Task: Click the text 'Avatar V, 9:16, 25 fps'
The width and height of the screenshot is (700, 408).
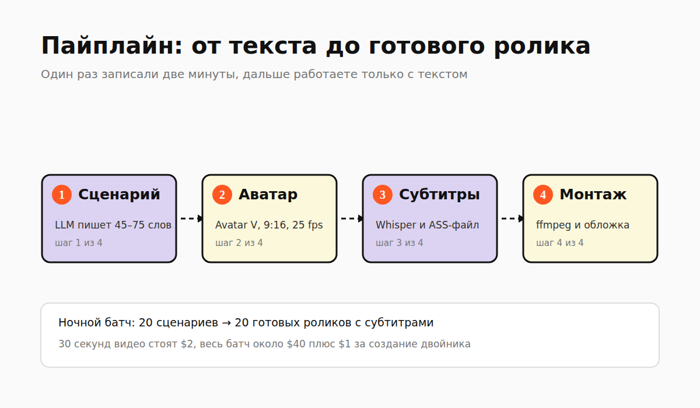Action: (x=269, y=225)
